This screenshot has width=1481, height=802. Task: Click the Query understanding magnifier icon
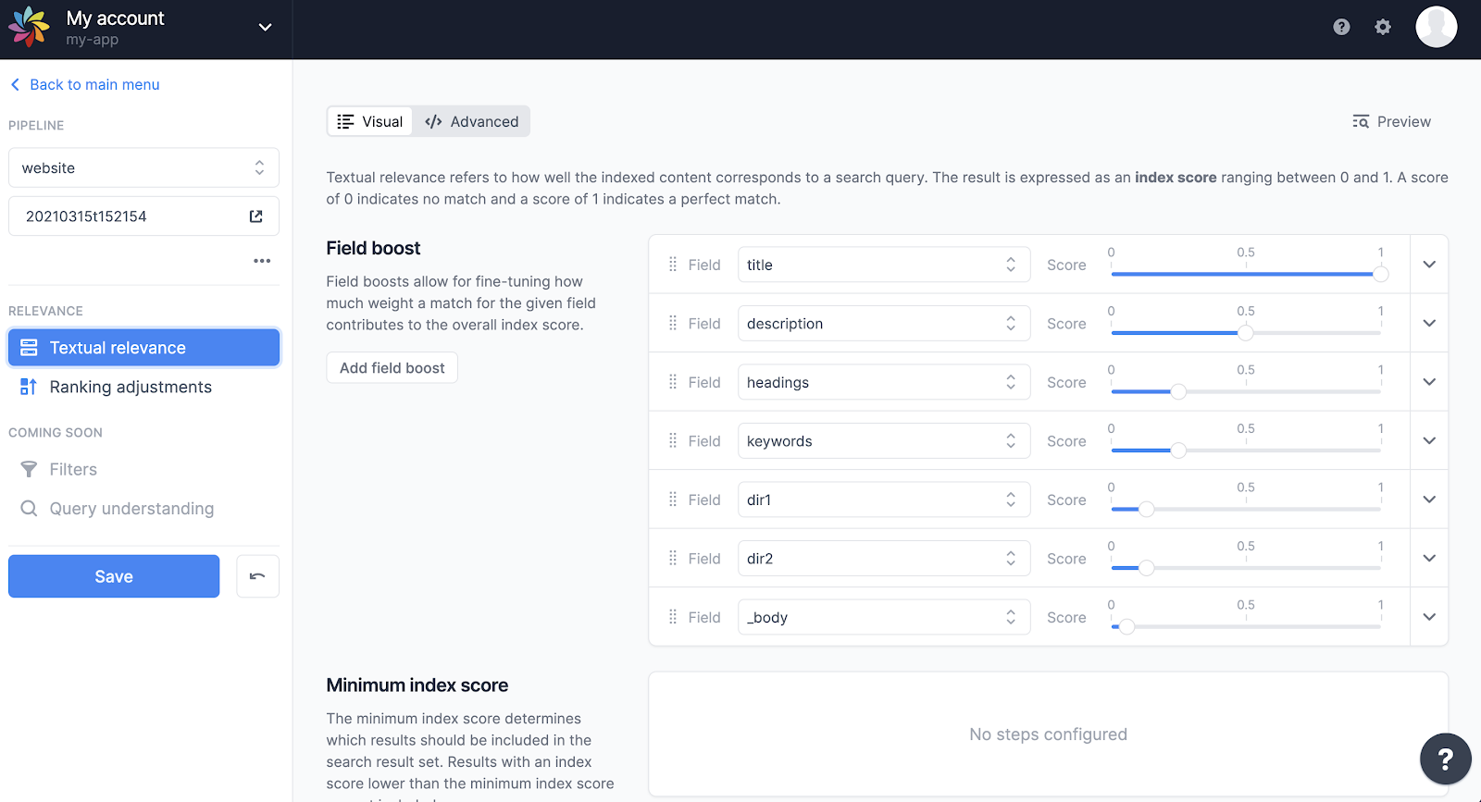pyautogui.click(x=29, y=509)
